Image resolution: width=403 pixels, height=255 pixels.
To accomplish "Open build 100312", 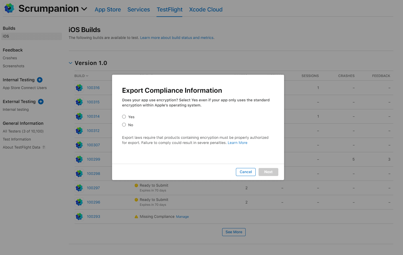I will [93, 131].
